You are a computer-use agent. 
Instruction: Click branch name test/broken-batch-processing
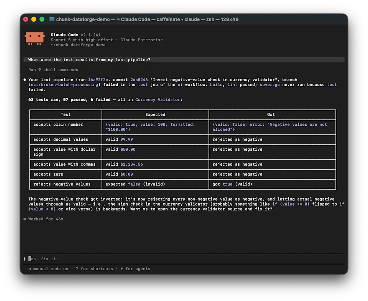pos(63,85)
